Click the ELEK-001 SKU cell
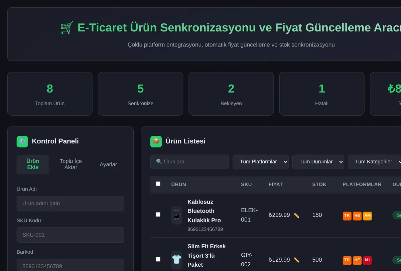401x271 pixels. point(249,215)
